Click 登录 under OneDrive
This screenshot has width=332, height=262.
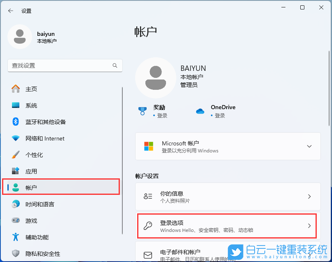point(219,115)
